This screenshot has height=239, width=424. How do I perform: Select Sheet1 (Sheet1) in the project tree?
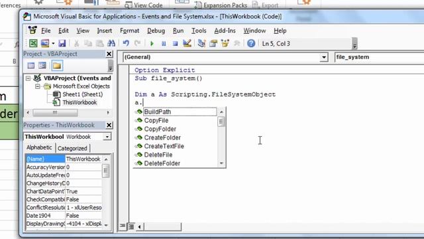coord(82,94)
